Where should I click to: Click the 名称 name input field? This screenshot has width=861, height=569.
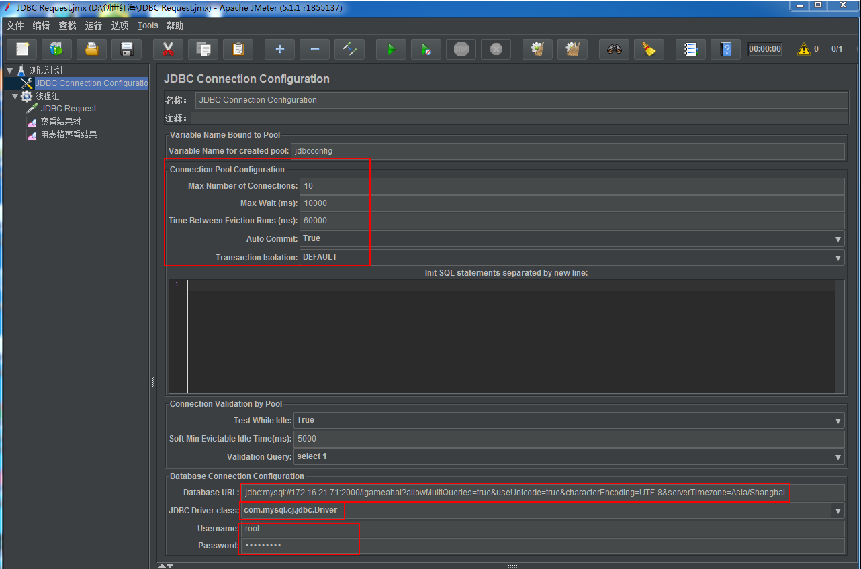click(x=521, y=100)
